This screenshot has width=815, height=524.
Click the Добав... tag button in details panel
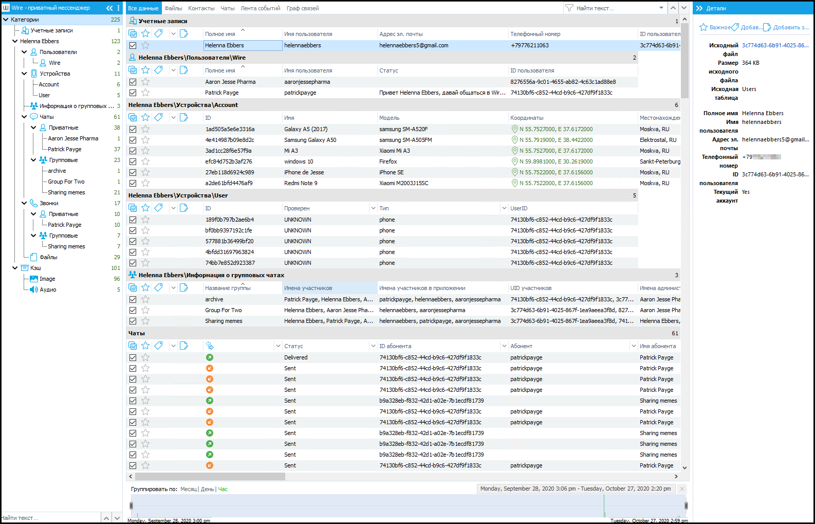point(747,27)
